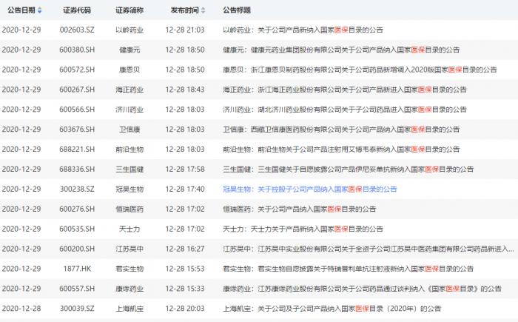Open 卫信康 announcement title link
The height and width of the screenshot is (322, 518).
[341, 130]
